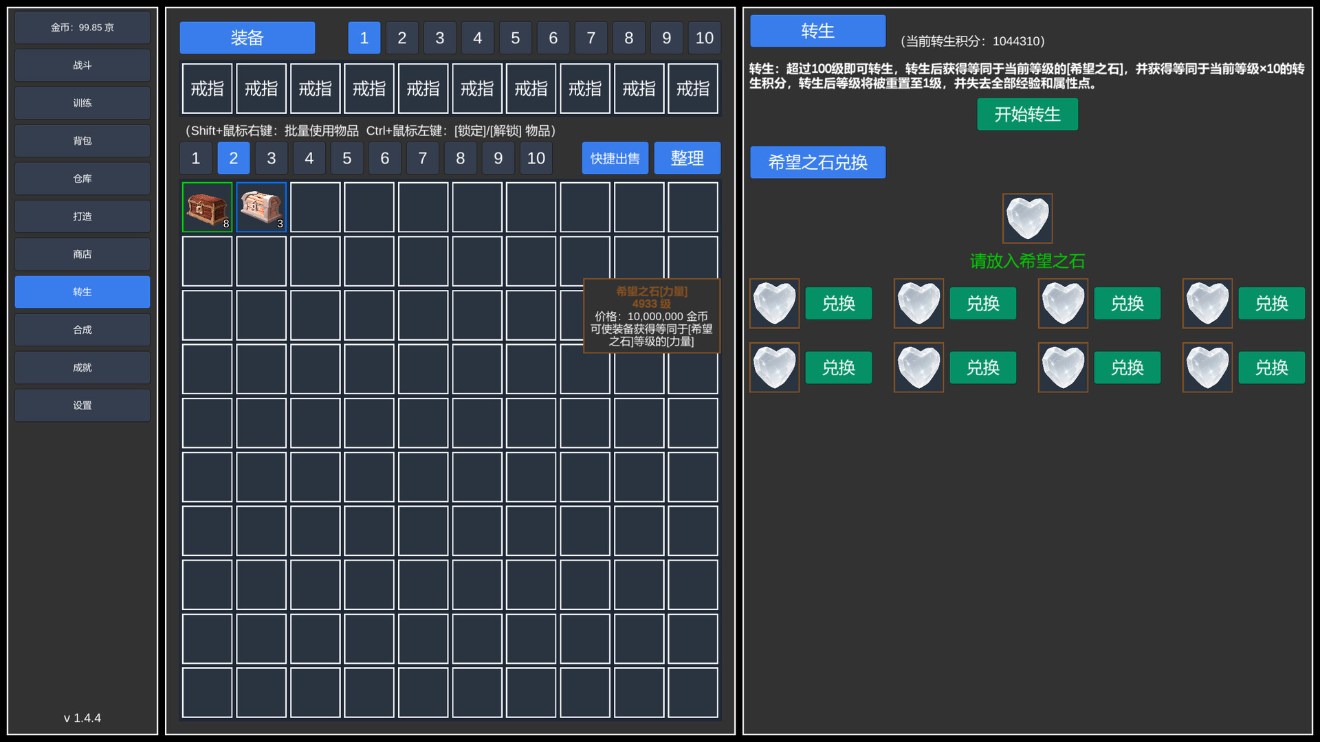The image size is (1320, 742).
Task: Switch to backpack tab 3
Action: pos(271,158)
